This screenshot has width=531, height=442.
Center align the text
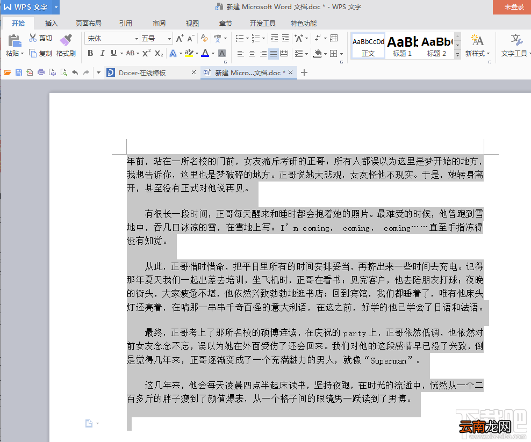pyautogui.click(x=252, y=54)
